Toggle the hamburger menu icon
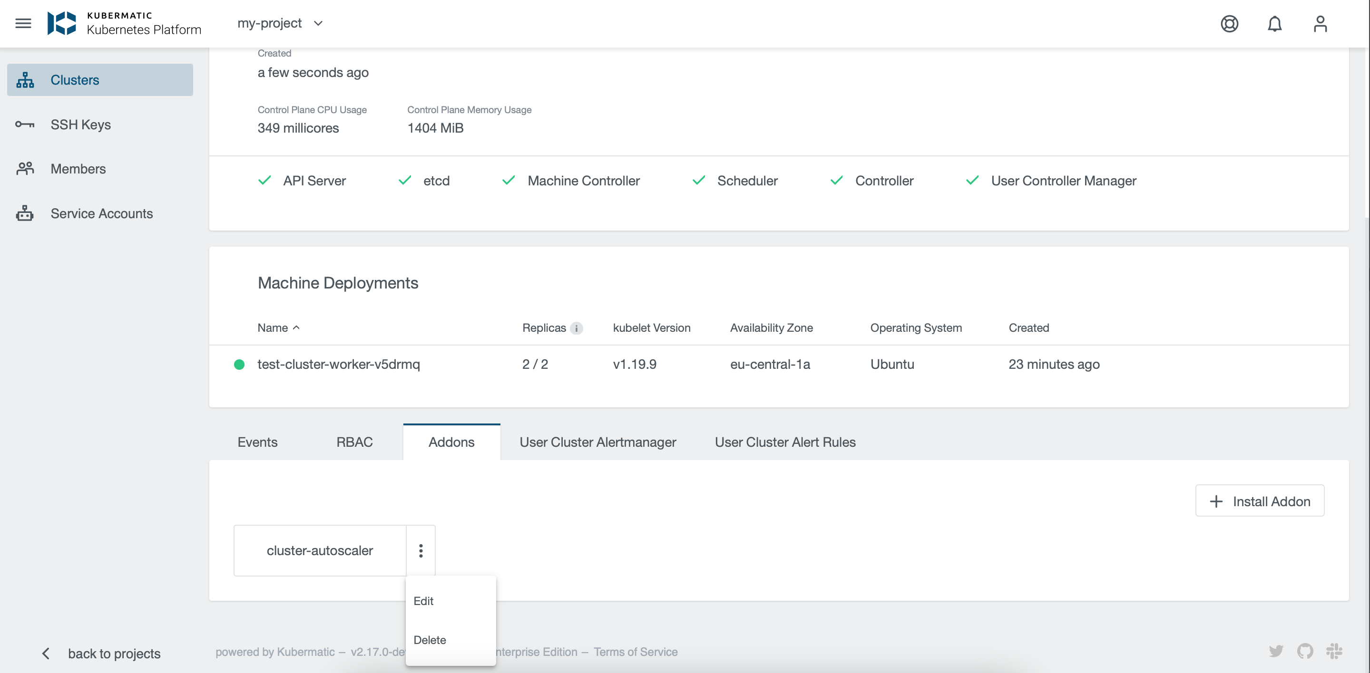This screenshot has height=673, width=1370. [24, 24]
